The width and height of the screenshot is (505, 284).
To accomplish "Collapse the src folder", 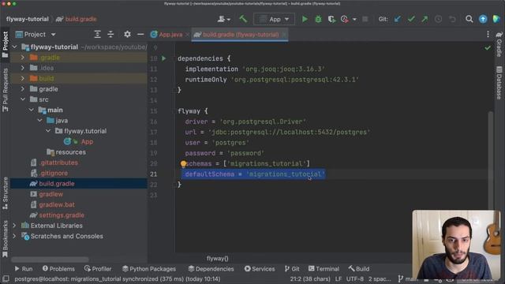I will coord(23,99).
